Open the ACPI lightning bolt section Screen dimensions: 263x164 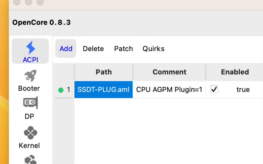30,51
